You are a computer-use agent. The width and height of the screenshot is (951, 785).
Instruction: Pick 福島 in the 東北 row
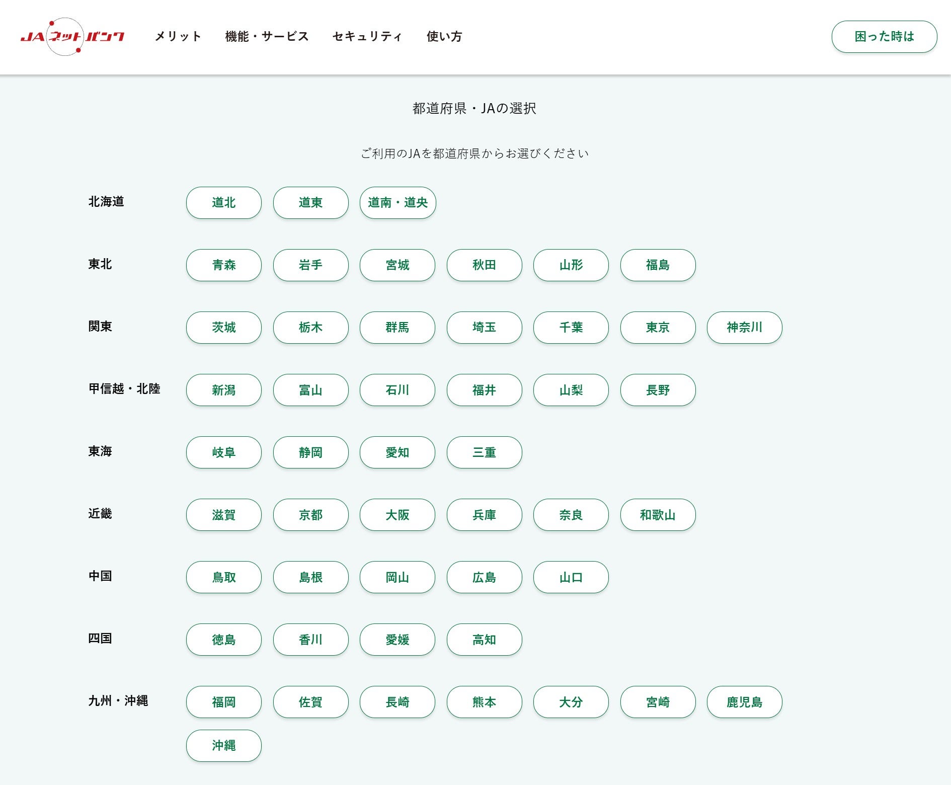658,265
